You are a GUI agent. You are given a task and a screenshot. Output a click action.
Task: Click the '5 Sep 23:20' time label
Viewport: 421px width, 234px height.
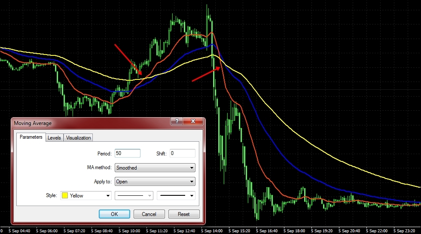(404, 231)
